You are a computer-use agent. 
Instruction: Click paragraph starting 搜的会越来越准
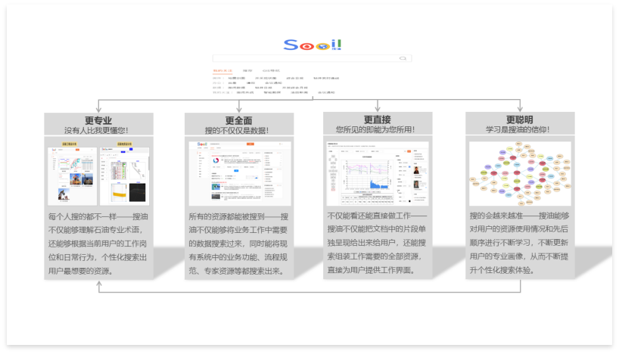[x=519, y=243]
